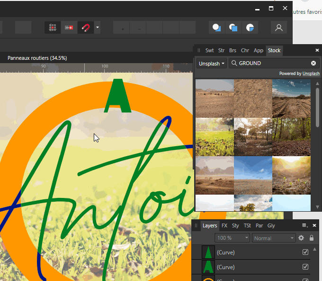322x281 pixels.
Task: Open the 100 % opacity dropdown
Action: coord(232,238)
